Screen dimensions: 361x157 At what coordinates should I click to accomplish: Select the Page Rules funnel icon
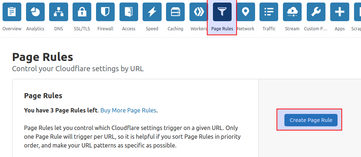222,12
